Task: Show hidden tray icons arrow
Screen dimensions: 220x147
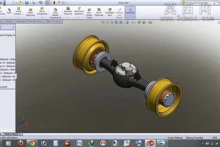Action: pos(202,144)
